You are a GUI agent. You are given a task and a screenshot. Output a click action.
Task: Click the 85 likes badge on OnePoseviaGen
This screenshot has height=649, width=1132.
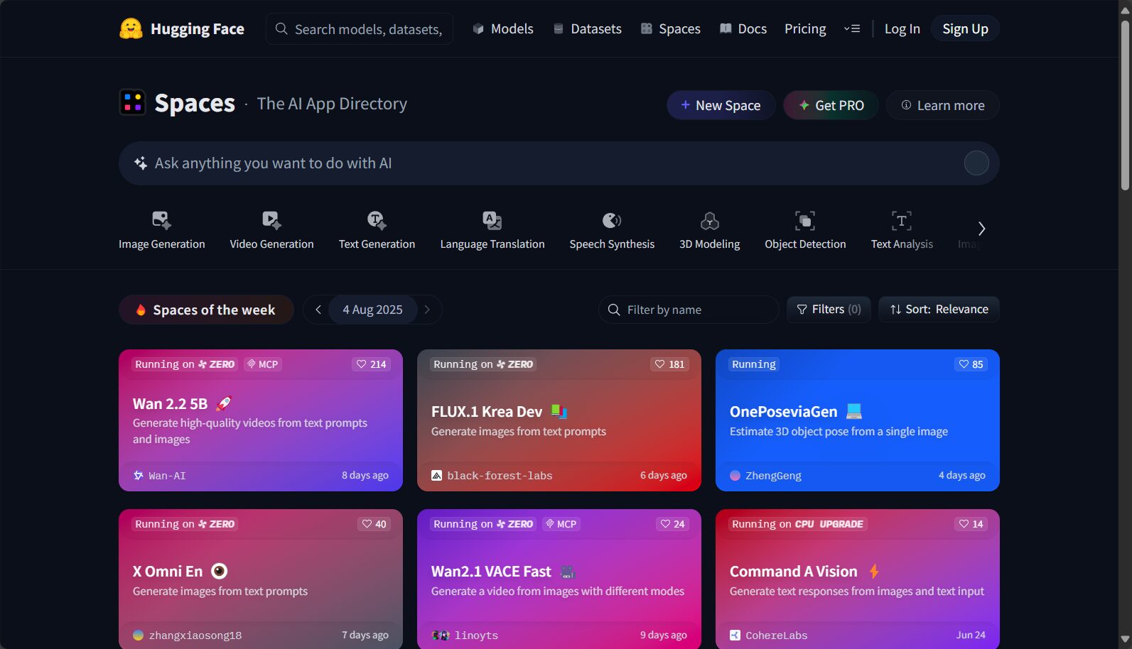coord(971,364)
